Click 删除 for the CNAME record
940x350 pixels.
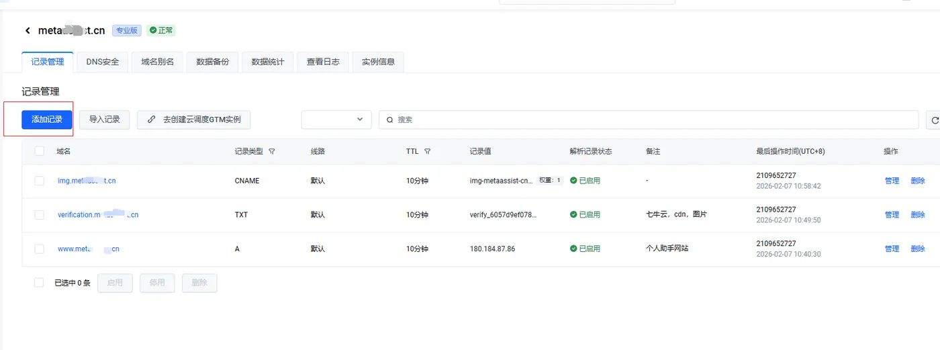(x=918, y=181)
